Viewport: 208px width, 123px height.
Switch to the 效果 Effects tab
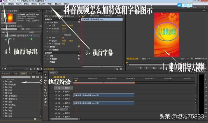pyautogui.click(x=23, y=74)
